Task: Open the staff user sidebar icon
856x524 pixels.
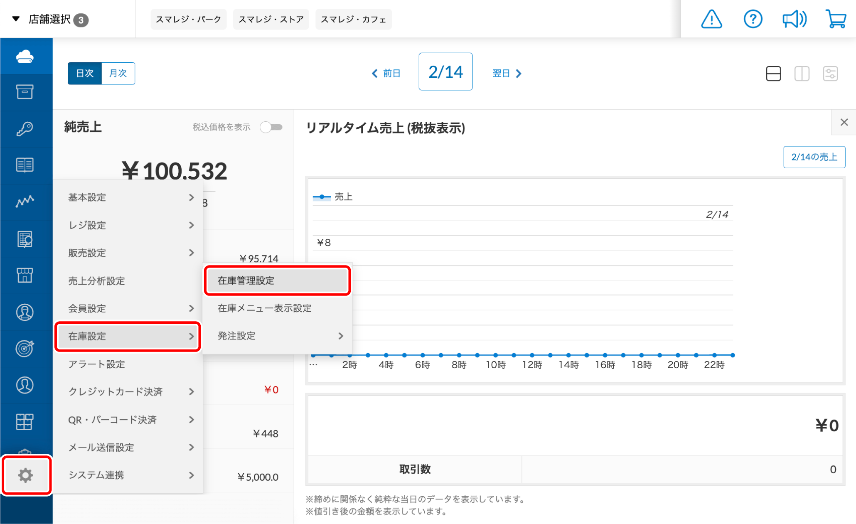Action: point(25,385)
